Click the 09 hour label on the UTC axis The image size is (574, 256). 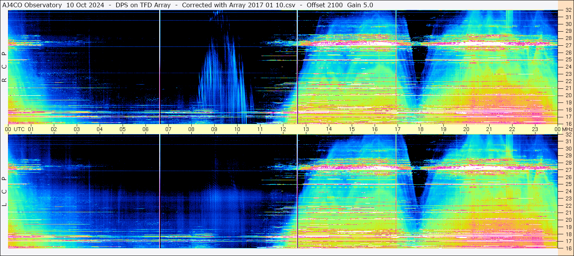pos(214,129)
